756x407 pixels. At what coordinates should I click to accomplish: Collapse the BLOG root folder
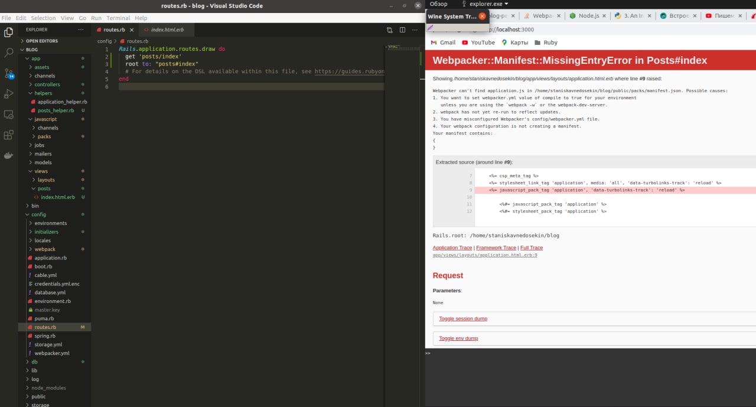32,50
